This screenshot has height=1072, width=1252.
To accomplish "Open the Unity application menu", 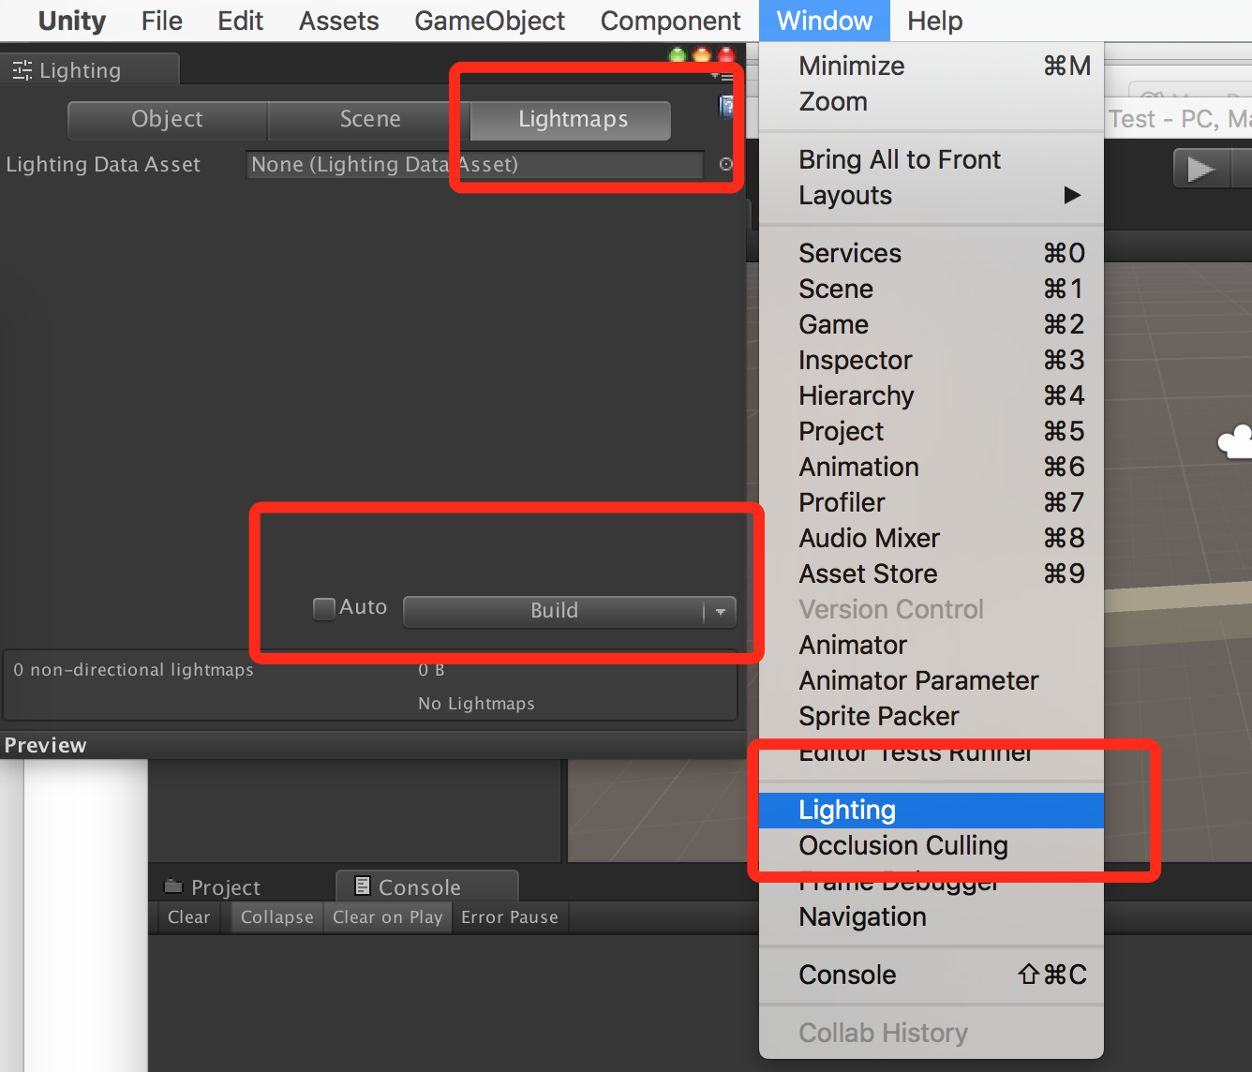I will pyautogui.click(x=72, y=21).
